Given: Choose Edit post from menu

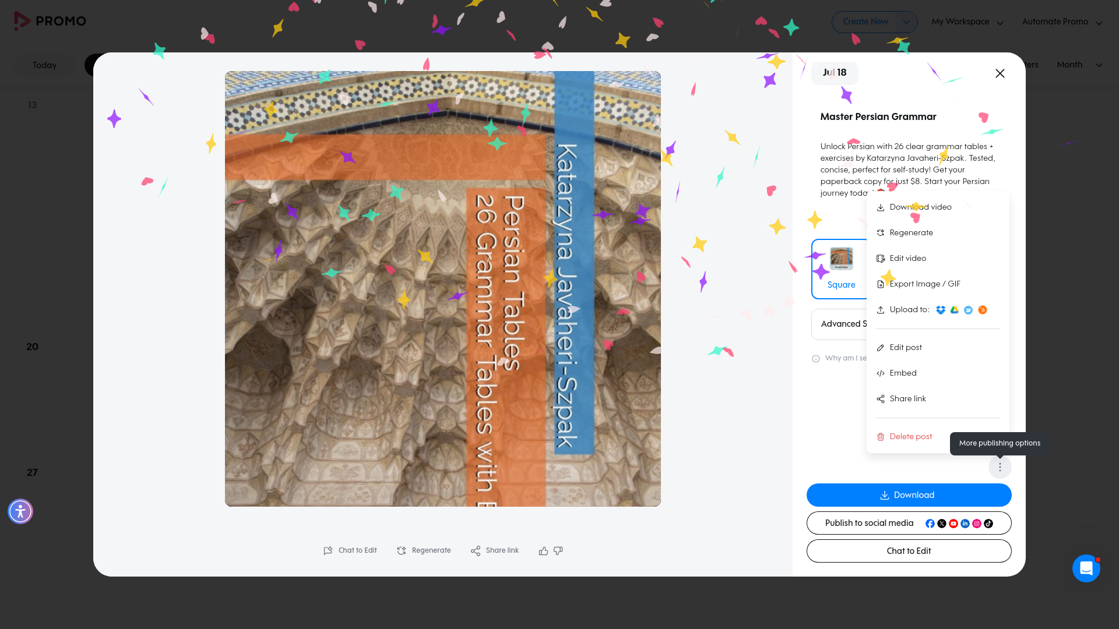Looking at the screenshot, I should [x=938, y=348].
